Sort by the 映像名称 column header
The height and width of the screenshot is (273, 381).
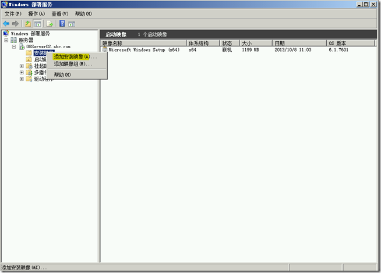[x=143, y=43]
